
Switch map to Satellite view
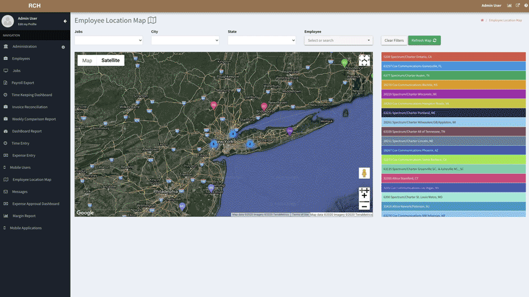pos(111,61)
